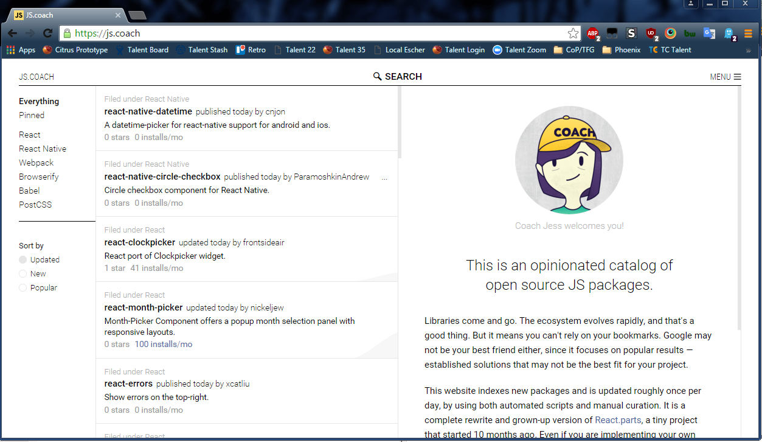Open the BuiltWith bw extension icon

(690, 33)
